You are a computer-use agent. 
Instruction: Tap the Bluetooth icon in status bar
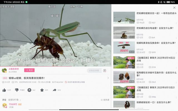[159, 2]
